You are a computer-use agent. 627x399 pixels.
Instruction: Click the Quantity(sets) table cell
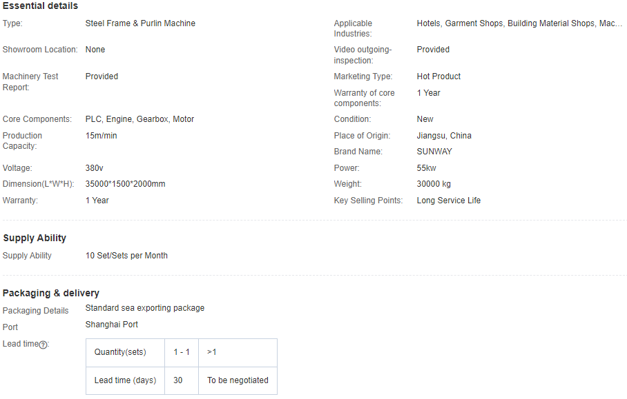point(125,353)
